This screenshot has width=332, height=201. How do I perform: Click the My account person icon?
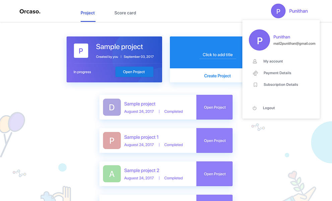[255, 61]
